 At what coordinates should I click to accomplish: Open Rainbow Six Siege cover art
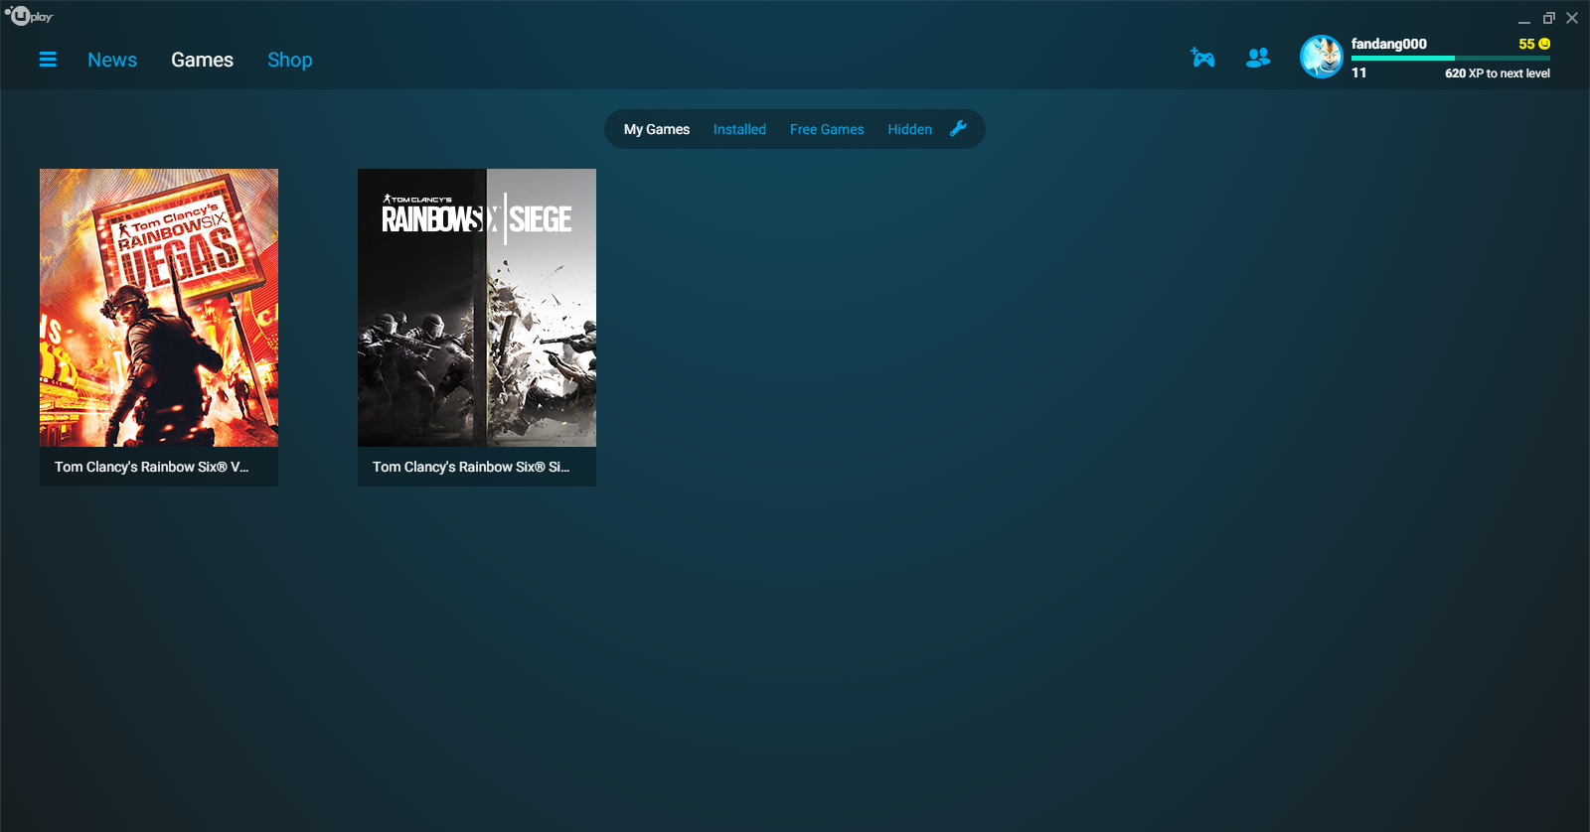477,308
